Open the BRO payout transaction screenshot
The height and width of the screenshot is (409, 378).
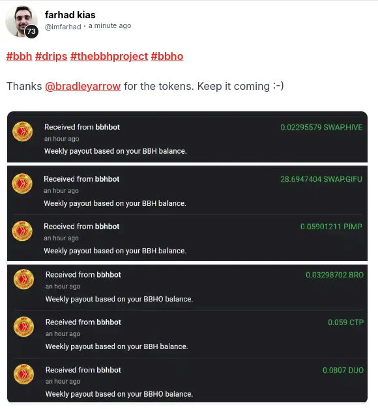[x=188, y=333]
